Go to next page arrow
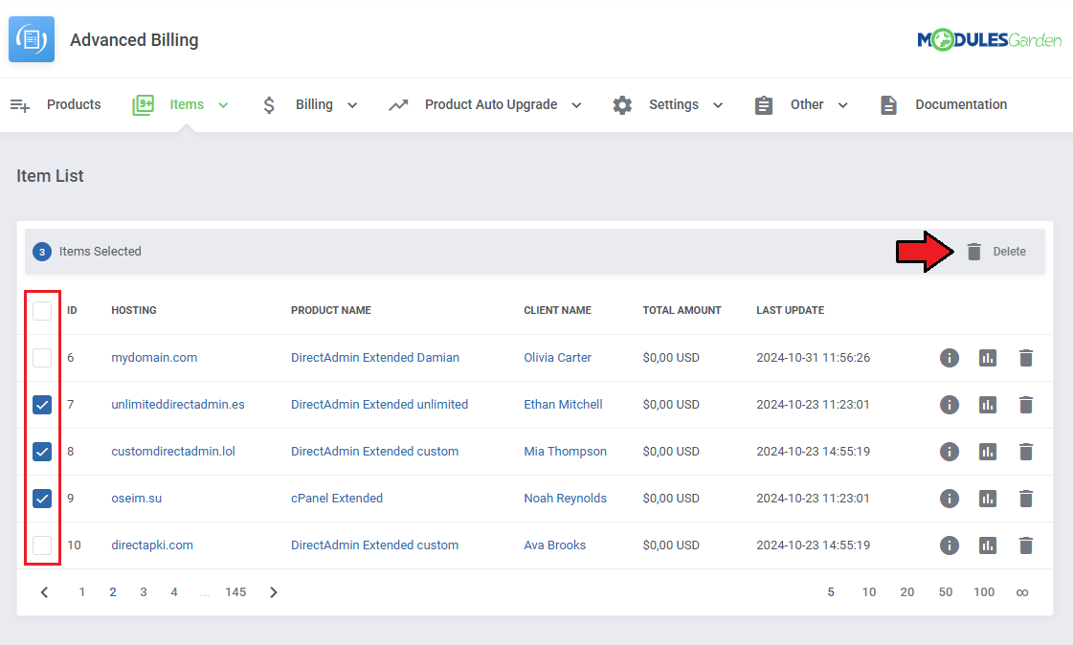 coord(273,592)
